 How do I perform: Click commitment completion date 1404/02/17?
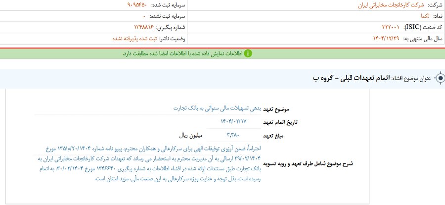[233, 121]
